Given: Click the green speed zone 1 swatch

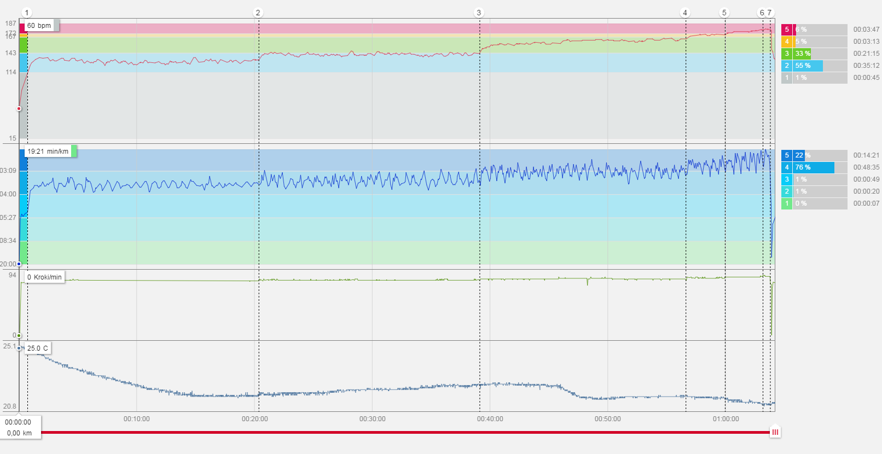Looking at the screenshot, I should [787, 203].
